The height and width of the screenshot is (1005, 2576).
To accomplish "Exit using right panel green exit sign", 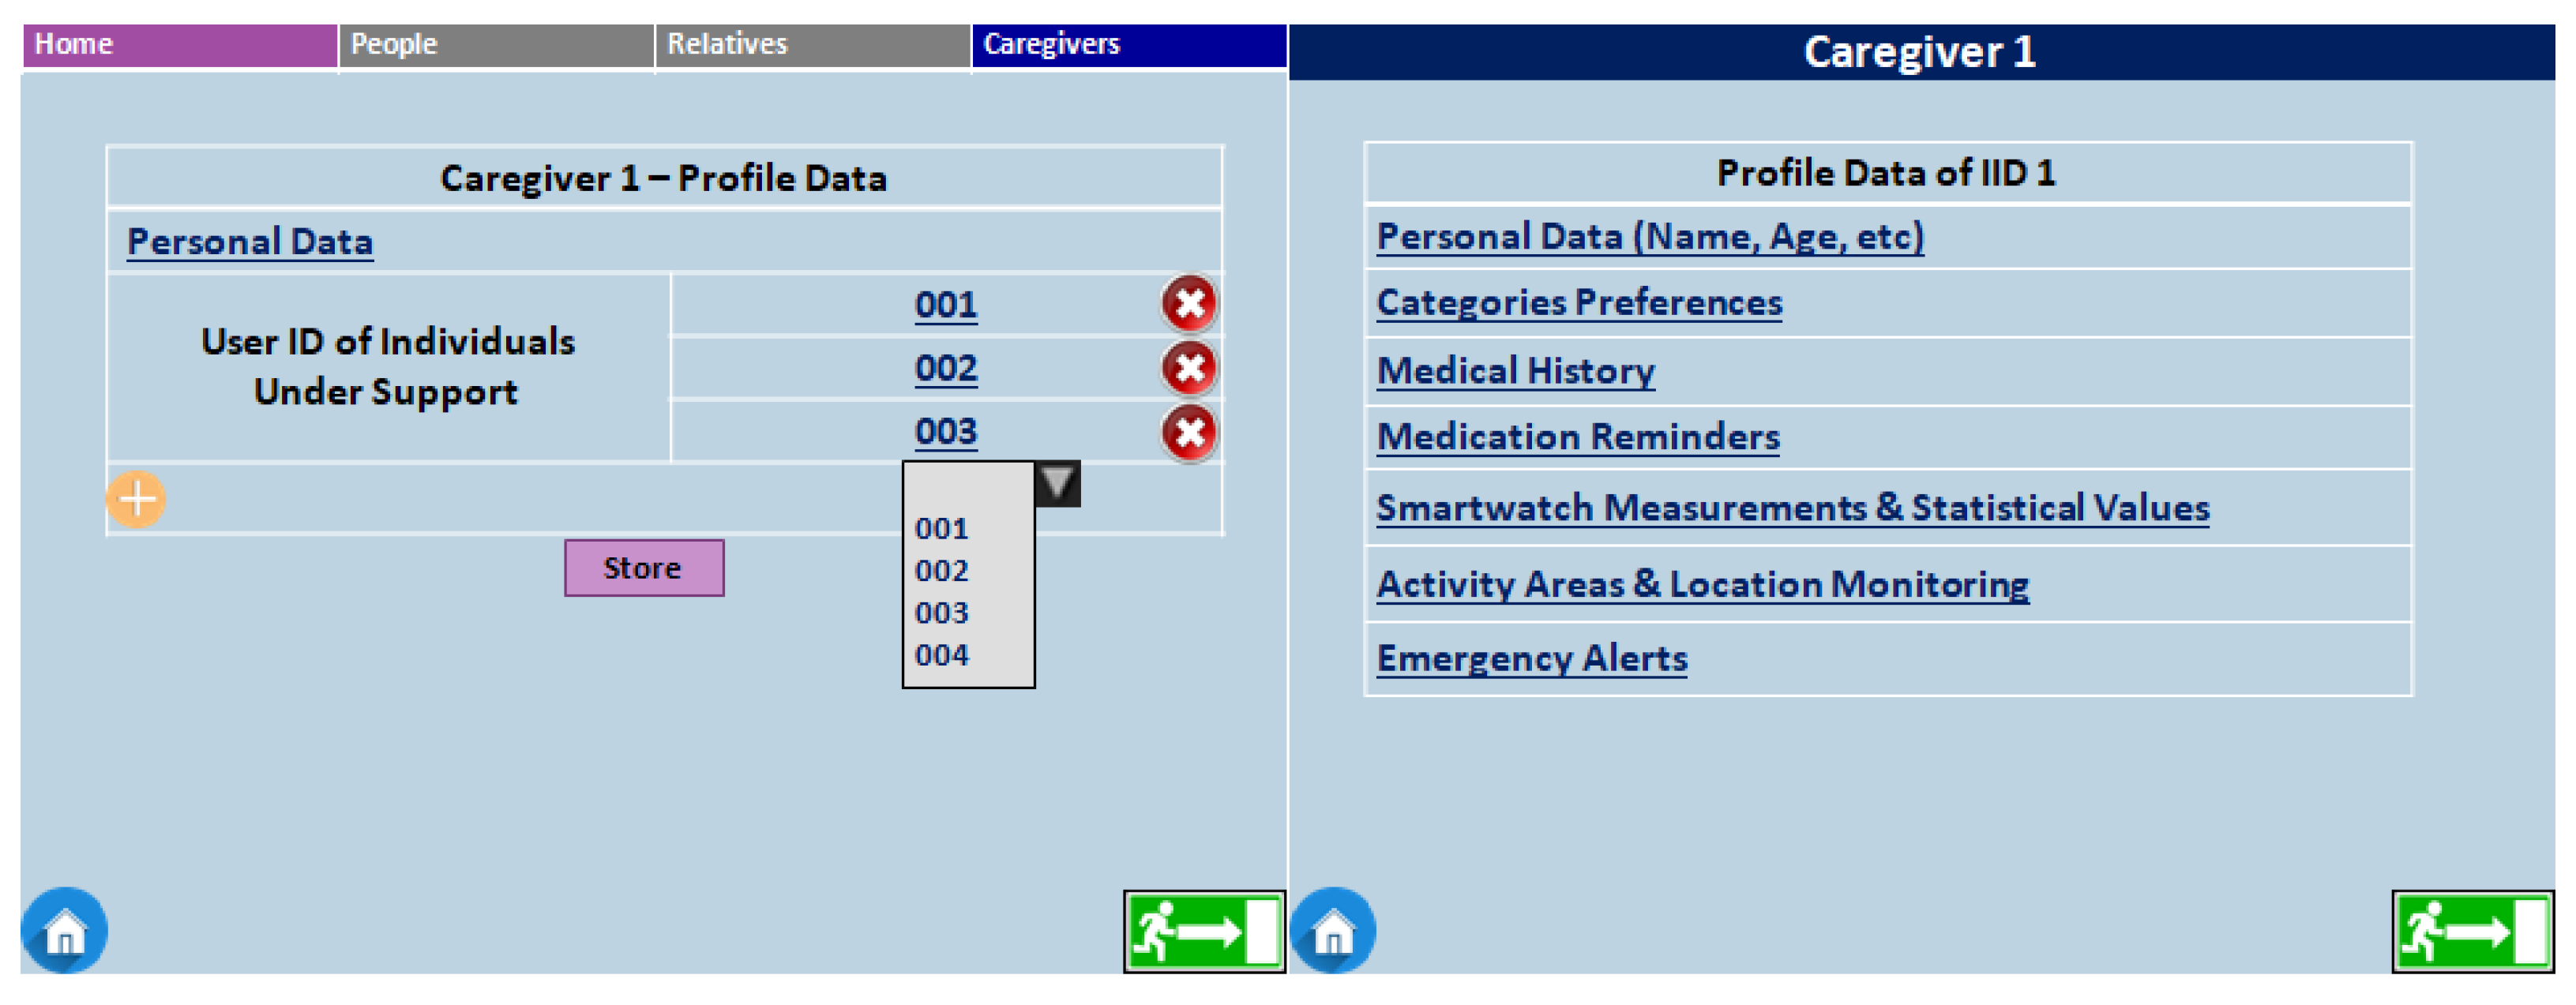I will [2472, 931].
